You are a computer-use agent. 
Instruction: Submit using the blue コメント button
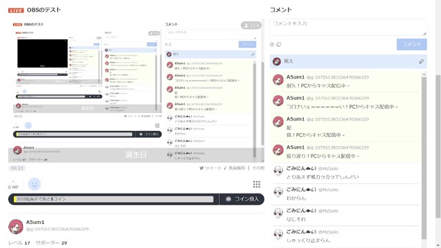coord(411,44)
